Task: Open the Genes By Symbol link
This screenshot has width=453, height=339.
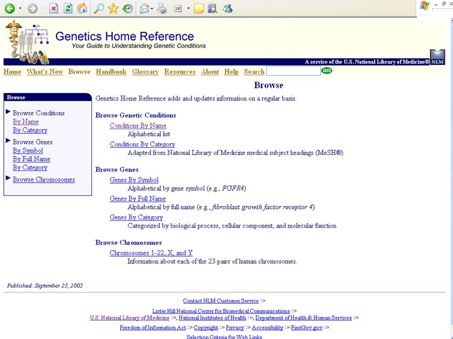Action: tap(134, 180)
